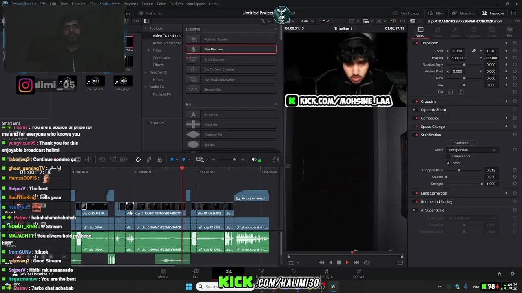Image resolution: width=522 pixels, height=293 pixels.
Task: Click the Zoom X/Y link chain icon
Action: 473,51
